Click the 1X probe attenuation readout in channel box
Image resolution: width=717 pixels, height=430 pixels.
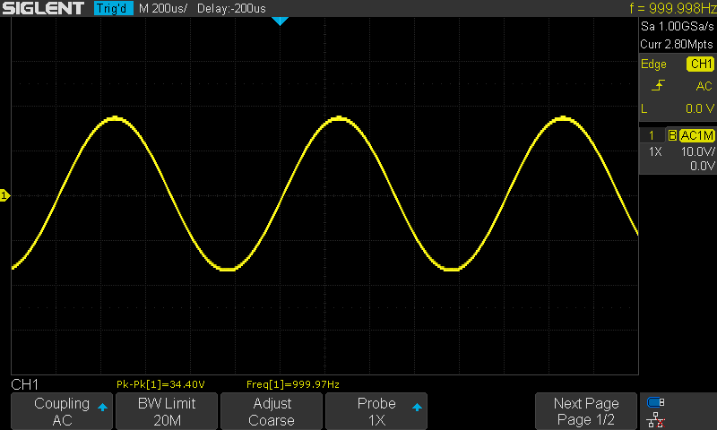[655, 151]
